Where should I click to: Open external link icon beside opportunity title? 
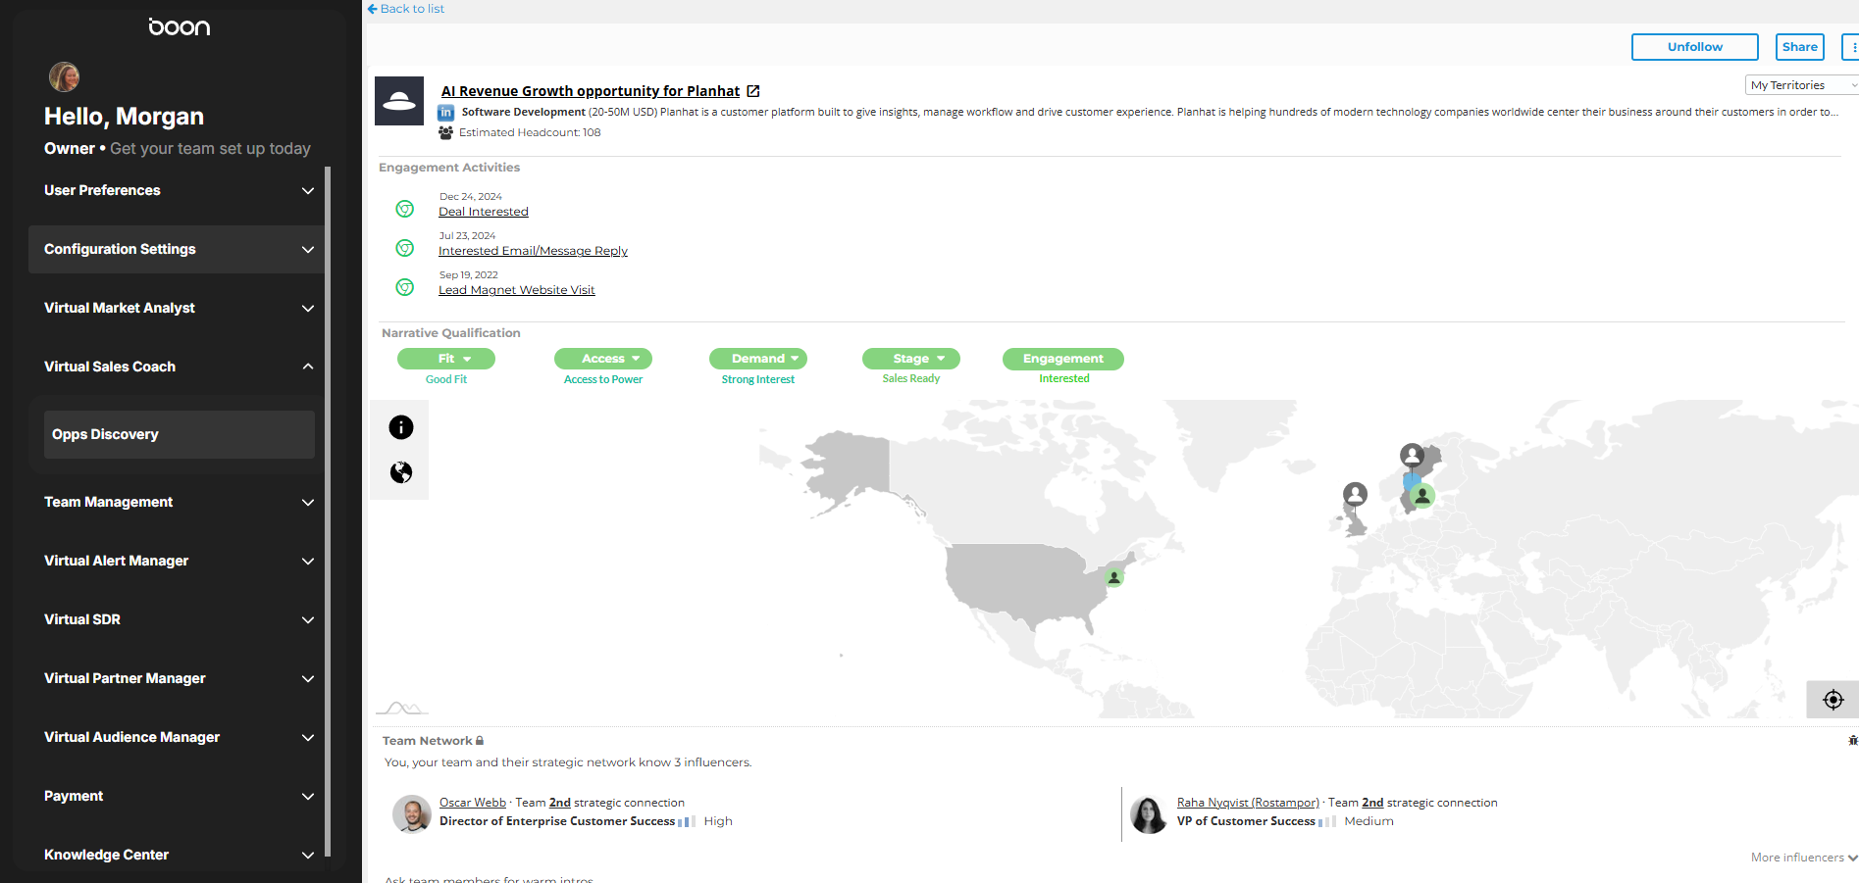click(753, 91)
